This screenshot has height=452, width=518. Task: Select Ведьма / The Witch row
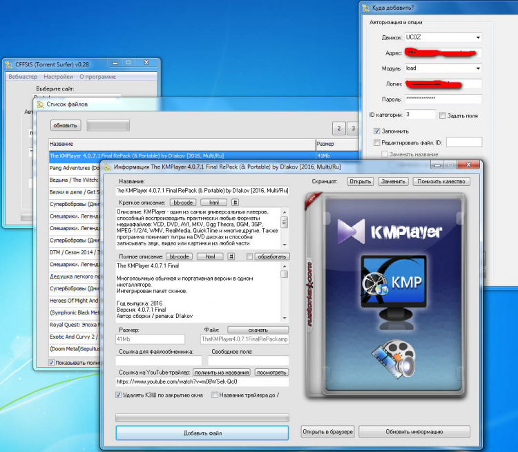[75, 180]
